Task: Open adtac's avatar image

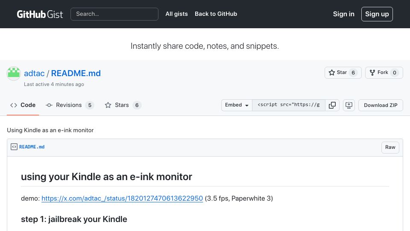Action: (14, 73)
